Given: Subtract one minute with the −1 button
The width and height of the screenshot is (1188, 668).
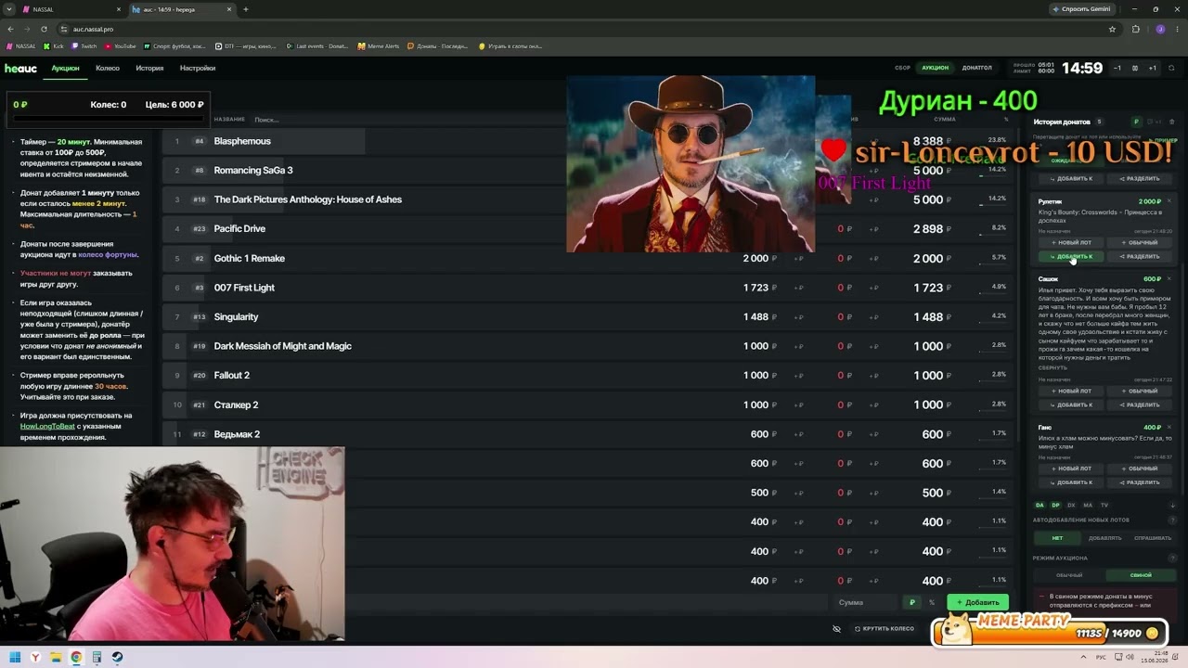Looking at the screenshot, I should (x=1117, y=68).
